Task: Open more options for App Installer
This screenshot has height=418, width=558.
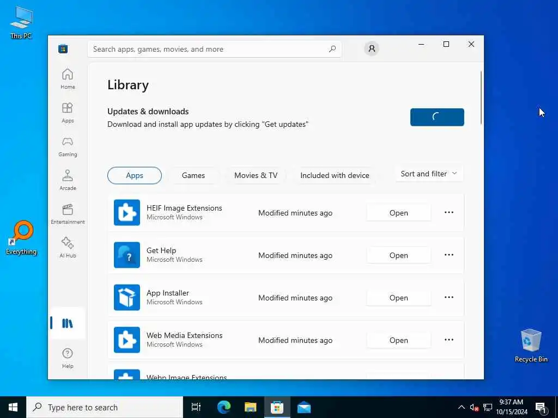Action: (449, 297)
